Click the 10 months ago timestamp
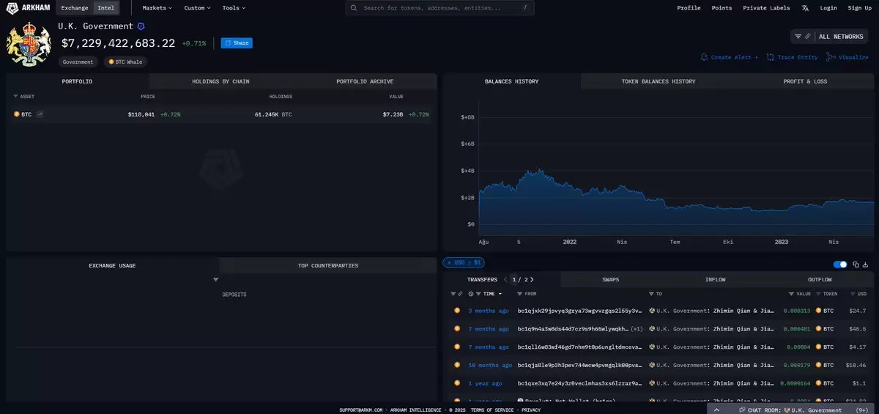The image size is (879, 414). point(490,365)
